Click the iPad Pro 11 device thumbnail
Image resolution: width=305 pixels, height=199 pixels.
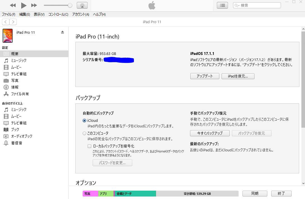pyautogui.click(x=8, y=36)
